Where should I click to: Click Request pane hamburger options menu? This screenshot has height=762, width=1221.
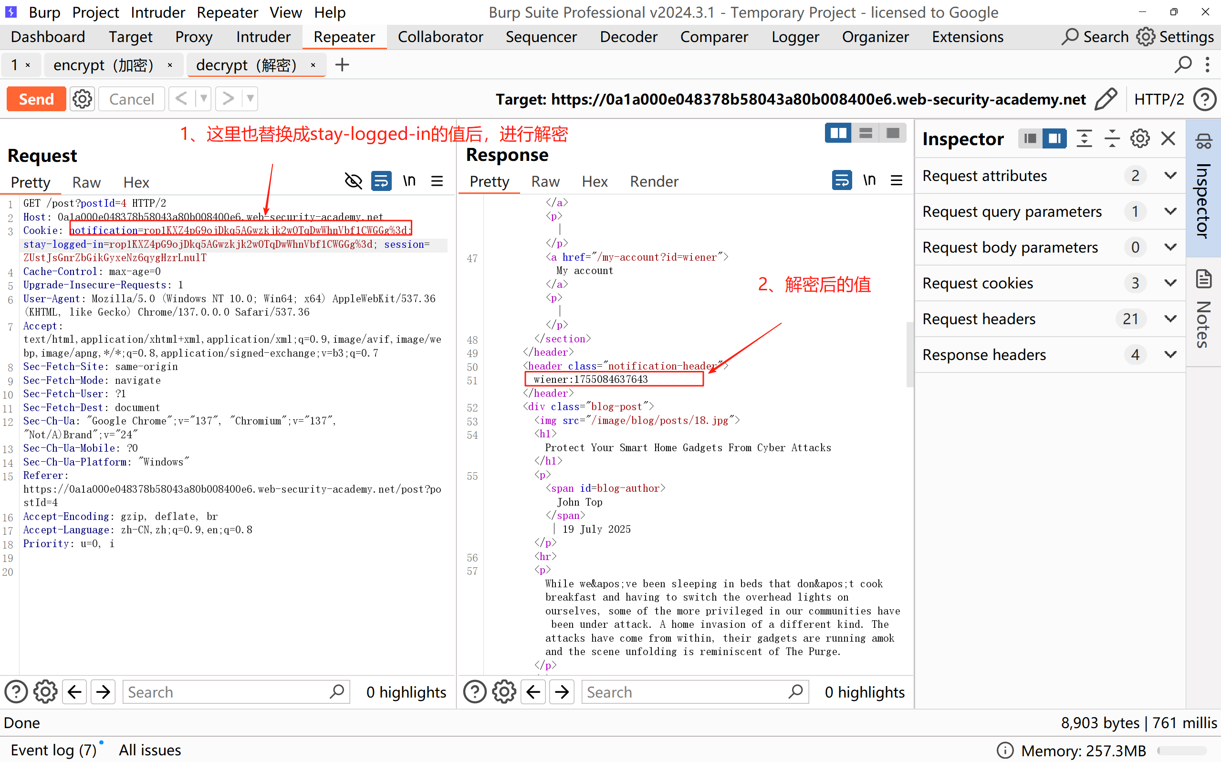(437, 181)
